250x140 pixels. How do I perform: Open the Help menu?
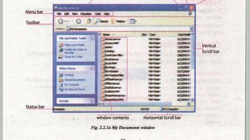(x=107, y=14)
